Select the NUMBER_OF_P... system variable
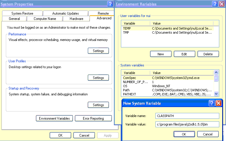The width and height of the screenshot is (226, 141). pyautogui.click(x=168, y=82)
